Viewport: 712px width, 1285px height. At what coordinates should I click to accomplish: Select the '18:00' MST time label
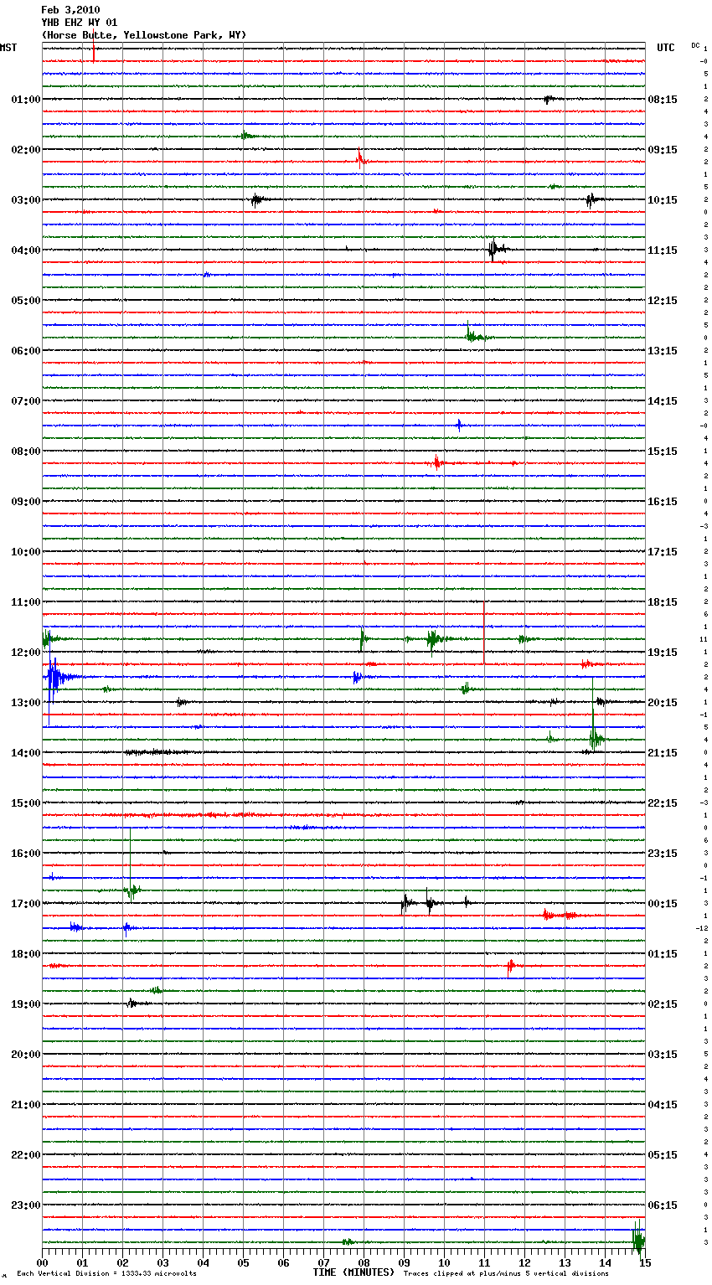pyautogui.click(x=26, y=954)
